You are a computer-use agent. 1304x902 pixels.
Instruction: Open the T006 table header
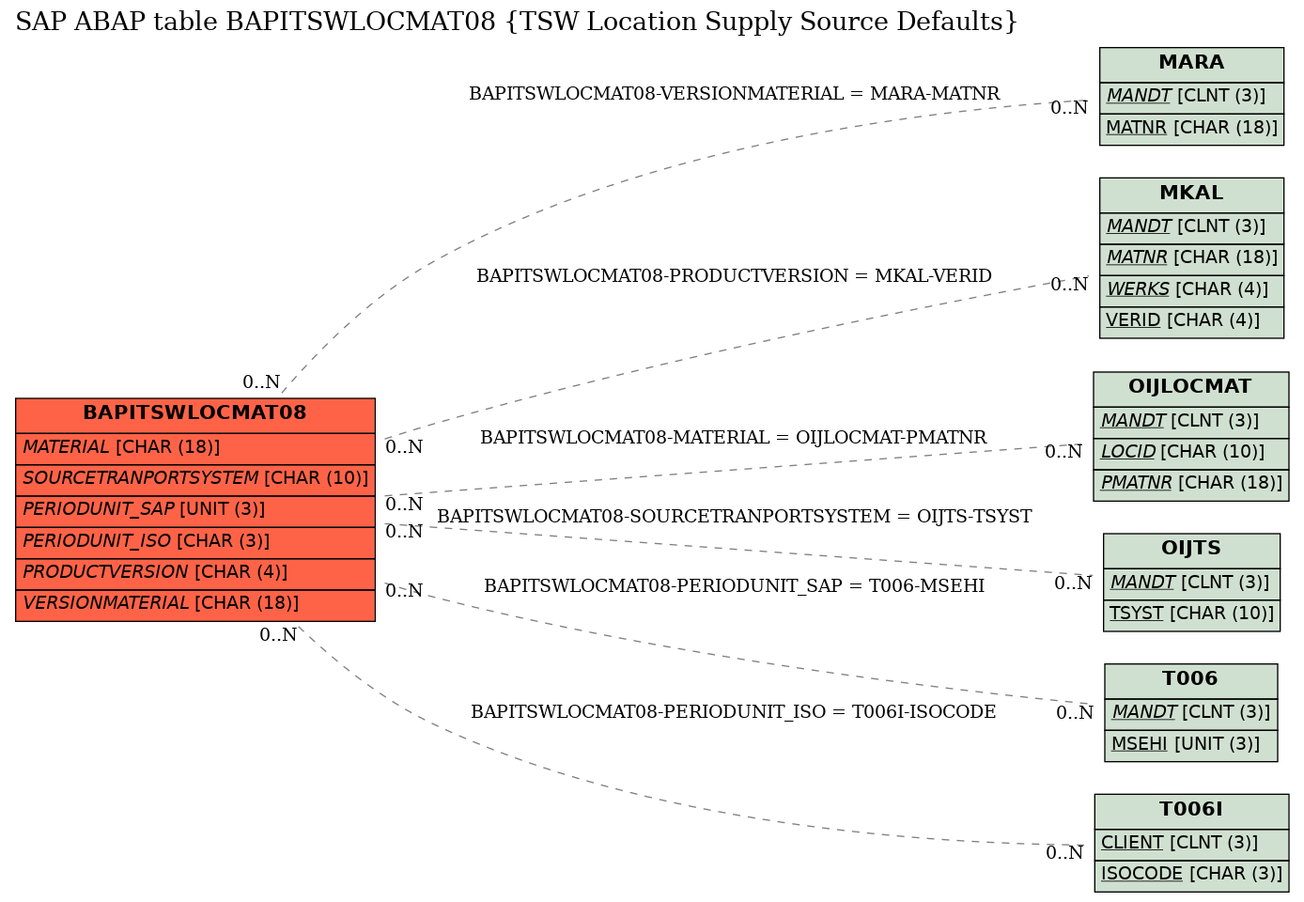click(1191, 680)
